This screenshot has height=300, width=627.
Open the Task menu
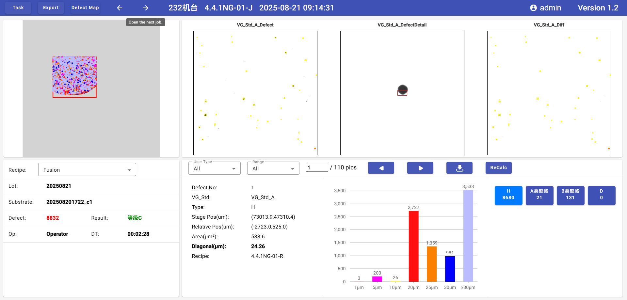tap(18, 8)
